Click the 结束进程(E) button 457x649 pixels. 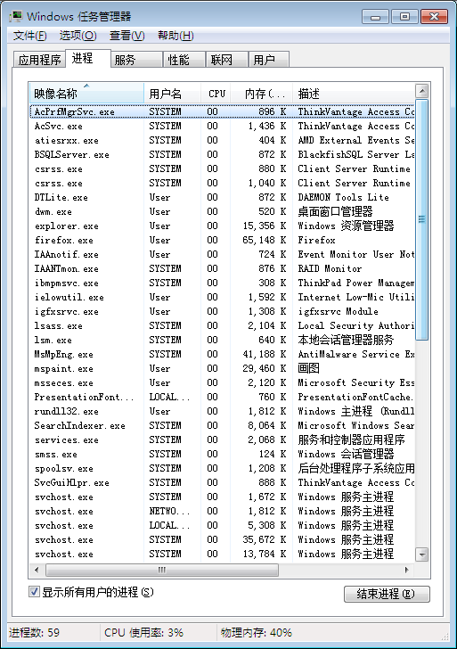point(387,594)
